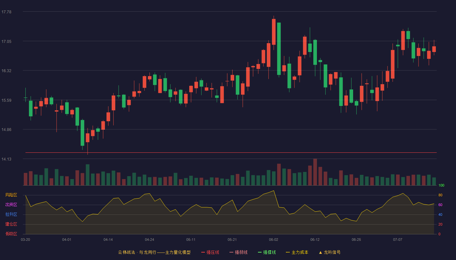
Task: Select the tallest red candle at 06-02
Action: coord(274,32)
